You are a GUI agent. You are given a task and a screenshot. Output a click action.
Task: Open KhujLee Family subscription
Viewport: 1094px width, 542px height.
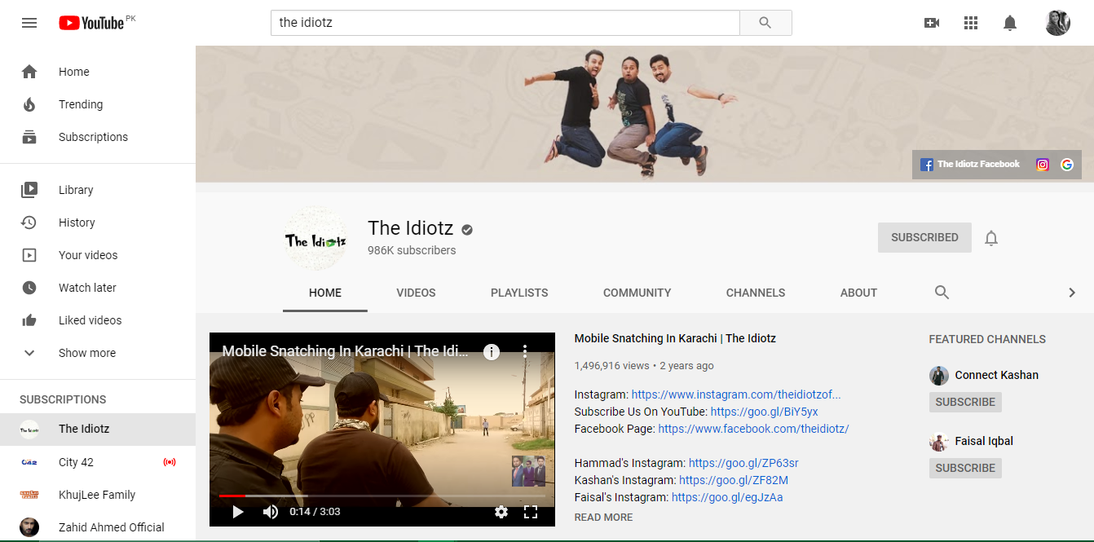(x=98, y=495)
